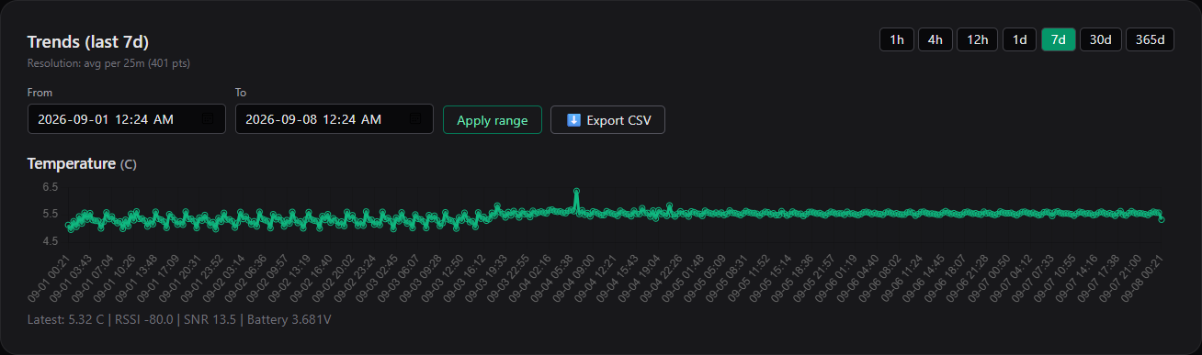Click the Trends (last 7d) heading
Screen dimensions: 1202x355
(88, 42)
